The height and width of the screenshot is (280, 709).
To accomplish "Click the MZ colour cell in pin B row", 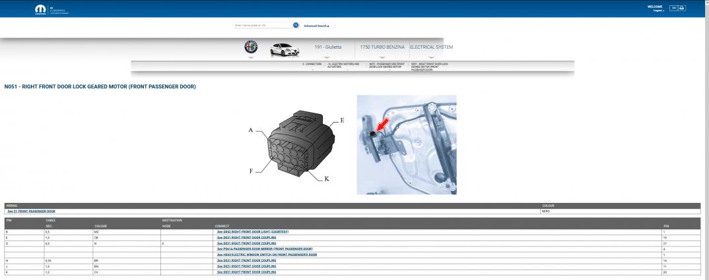I will 127,232.
